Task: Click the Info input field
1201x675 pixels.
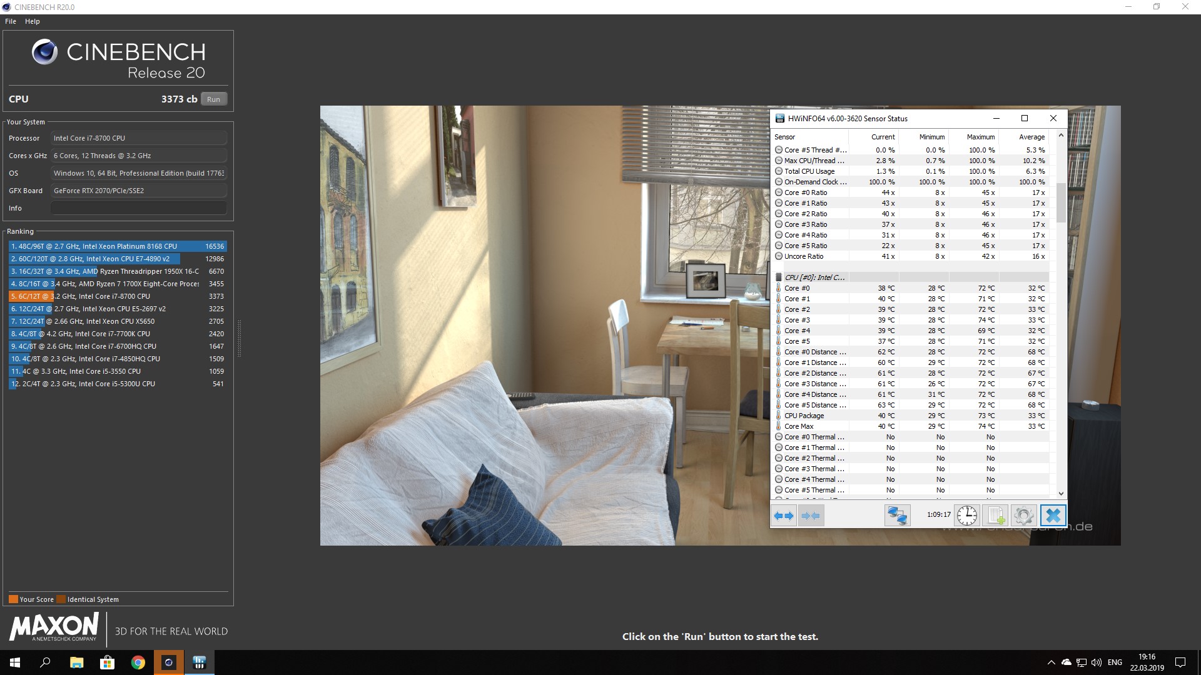Action: (138, 208)
